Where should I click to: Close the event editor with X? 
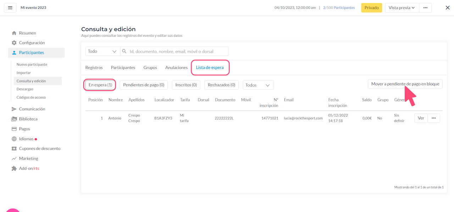448,8
